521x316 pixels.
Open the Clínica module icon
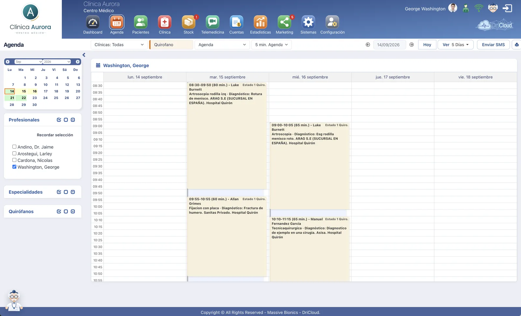pyautogui.click(x=164, y=22)
